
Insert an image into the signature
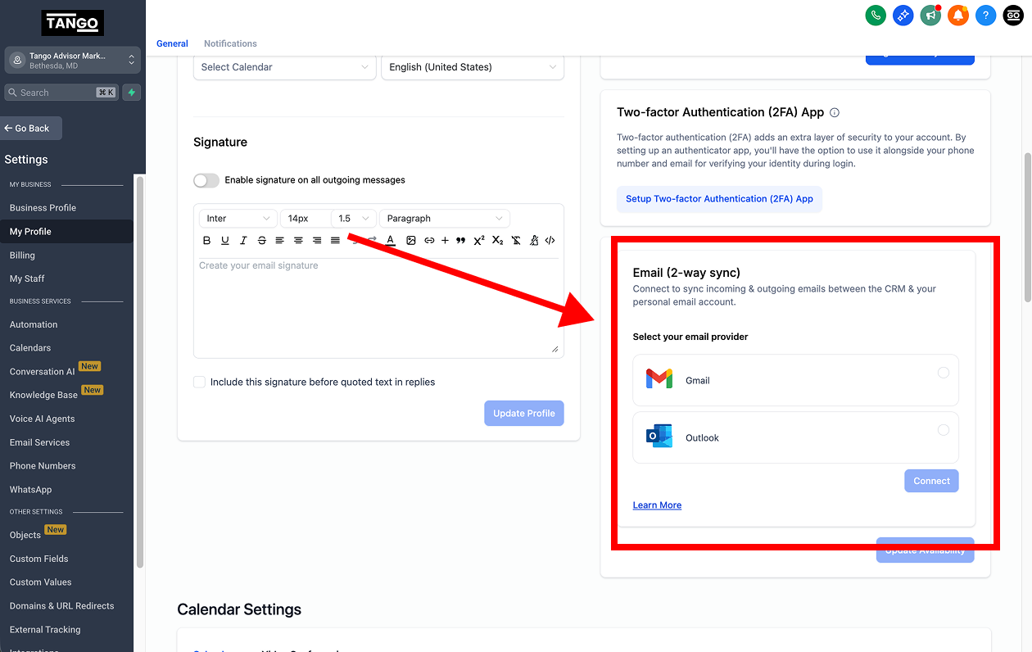click(411, 241)
